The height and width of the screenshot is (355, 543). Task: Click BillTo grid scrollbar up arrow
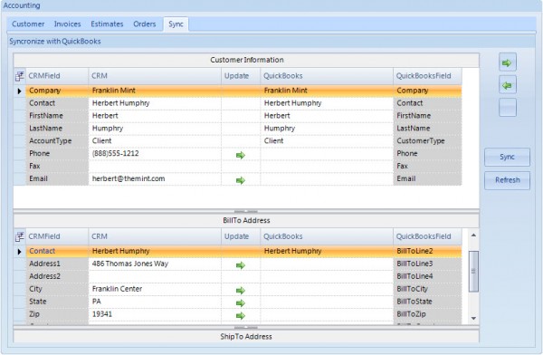click(473, 235)
